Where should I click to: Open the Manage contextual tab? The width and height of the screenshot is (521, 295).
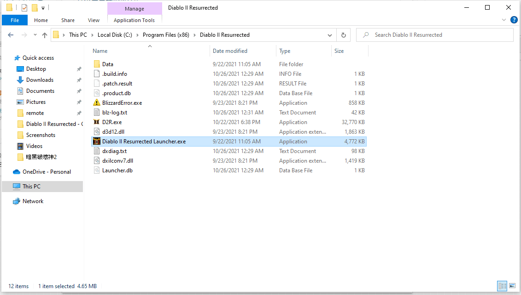point(135,9)
